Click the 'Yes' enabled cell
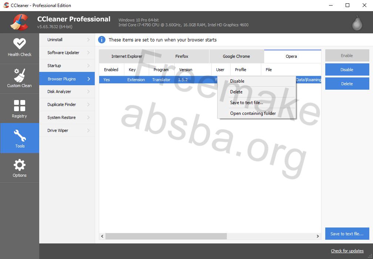The height and width of the screenshot is (259, 373). [107, 80]
